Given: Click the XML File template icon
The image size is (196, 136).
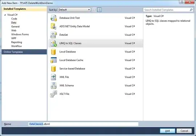Looking at the screenshot, I should click(53, 77).
